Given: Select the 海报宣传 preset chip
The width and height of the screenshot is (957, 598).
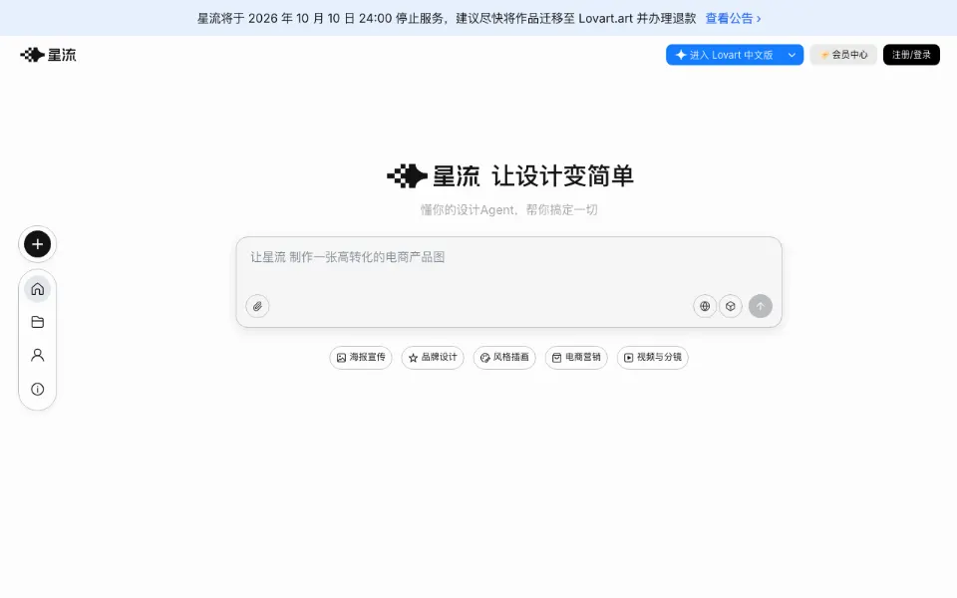Looking at the screenshot, I should [x=361, y=358].
